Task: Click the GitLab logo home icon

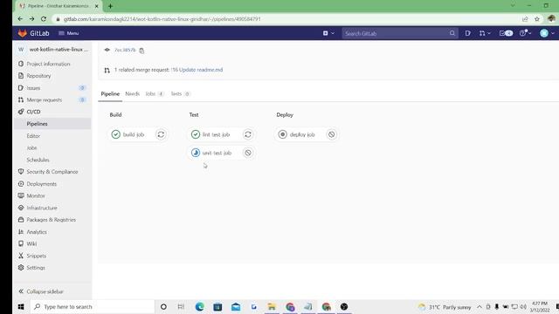Action: point(23,33)
